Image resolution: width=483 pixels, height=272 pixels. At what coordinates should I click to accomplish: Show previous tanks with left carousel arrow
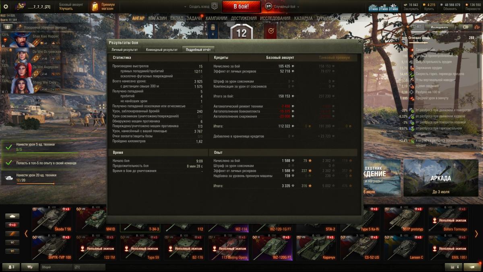pyautogui.click(x=26, y=234)
